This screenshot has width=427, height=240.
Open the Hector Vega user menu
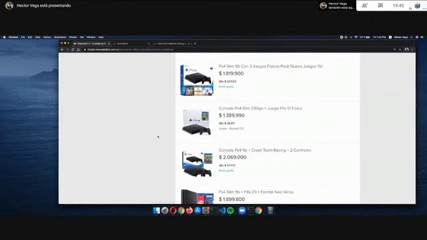point(401,37)
